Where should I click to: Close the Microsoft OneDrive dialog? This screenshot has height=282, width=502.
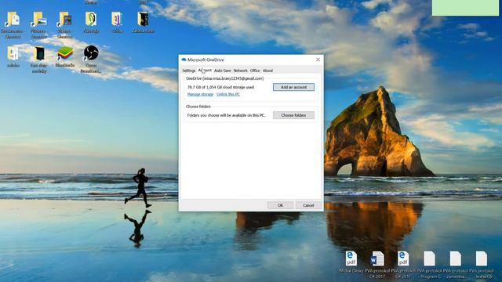318,60
